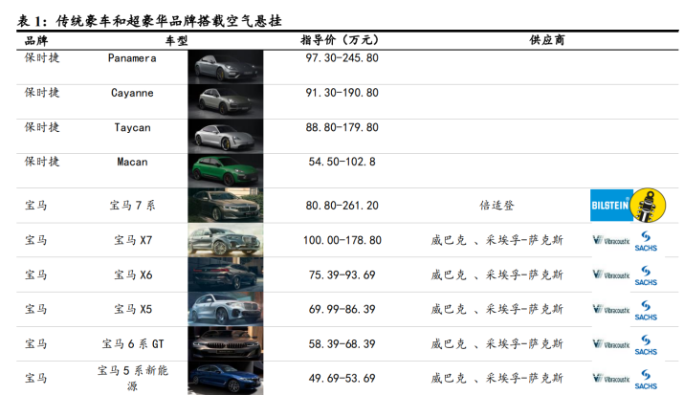Click the SACHS logo in 宝马 X5 row
Screen dimensions: 684x395
click(x=646, y=311)
